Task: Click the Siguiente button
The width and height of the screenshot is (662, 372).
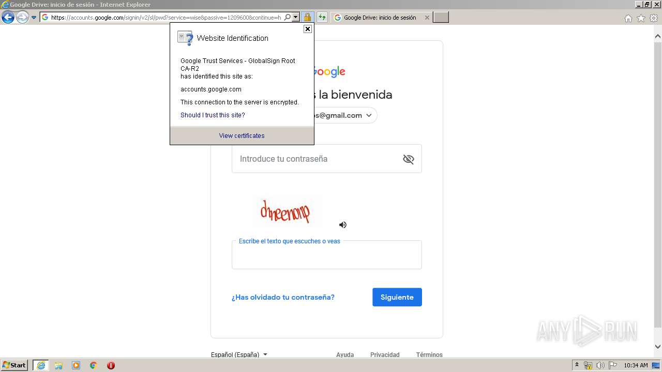Action: point(397,297)
